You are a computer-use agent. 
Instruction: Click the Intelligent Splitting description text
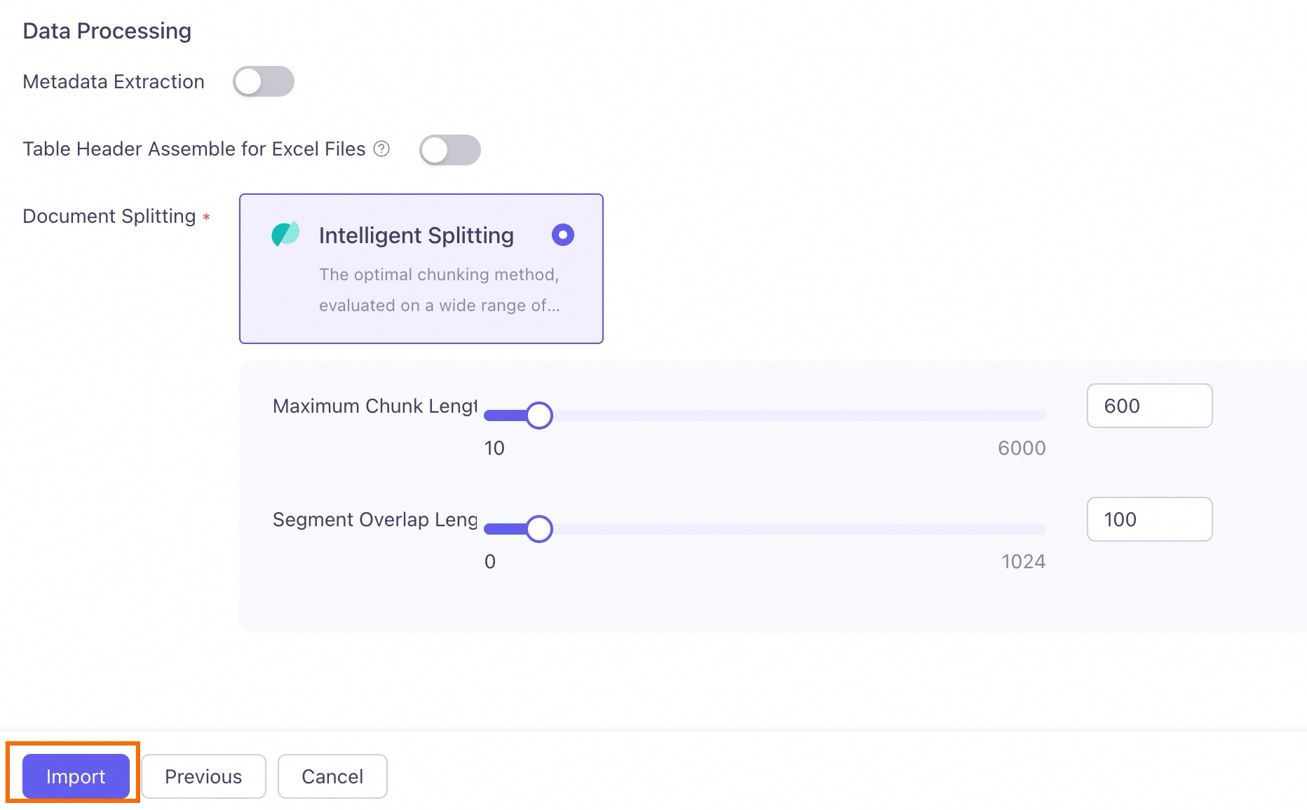pyautogui.click(x=439, y=290)
